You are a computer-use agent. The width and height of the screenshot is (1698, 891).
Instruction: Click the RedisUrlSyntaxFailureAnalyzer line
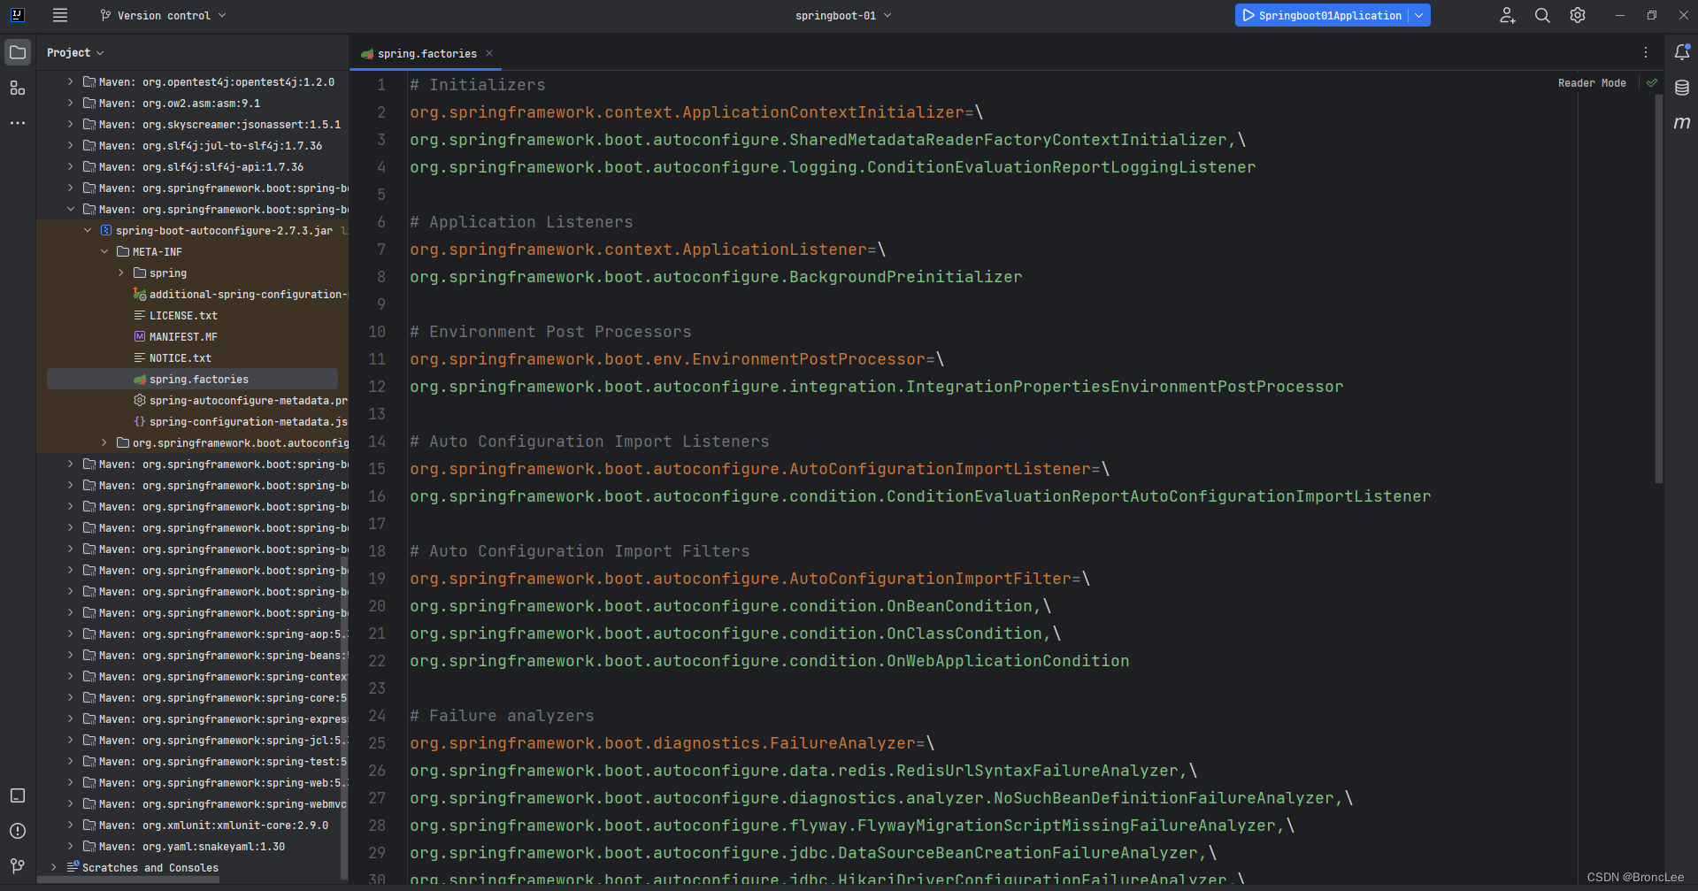click(803, 771)
